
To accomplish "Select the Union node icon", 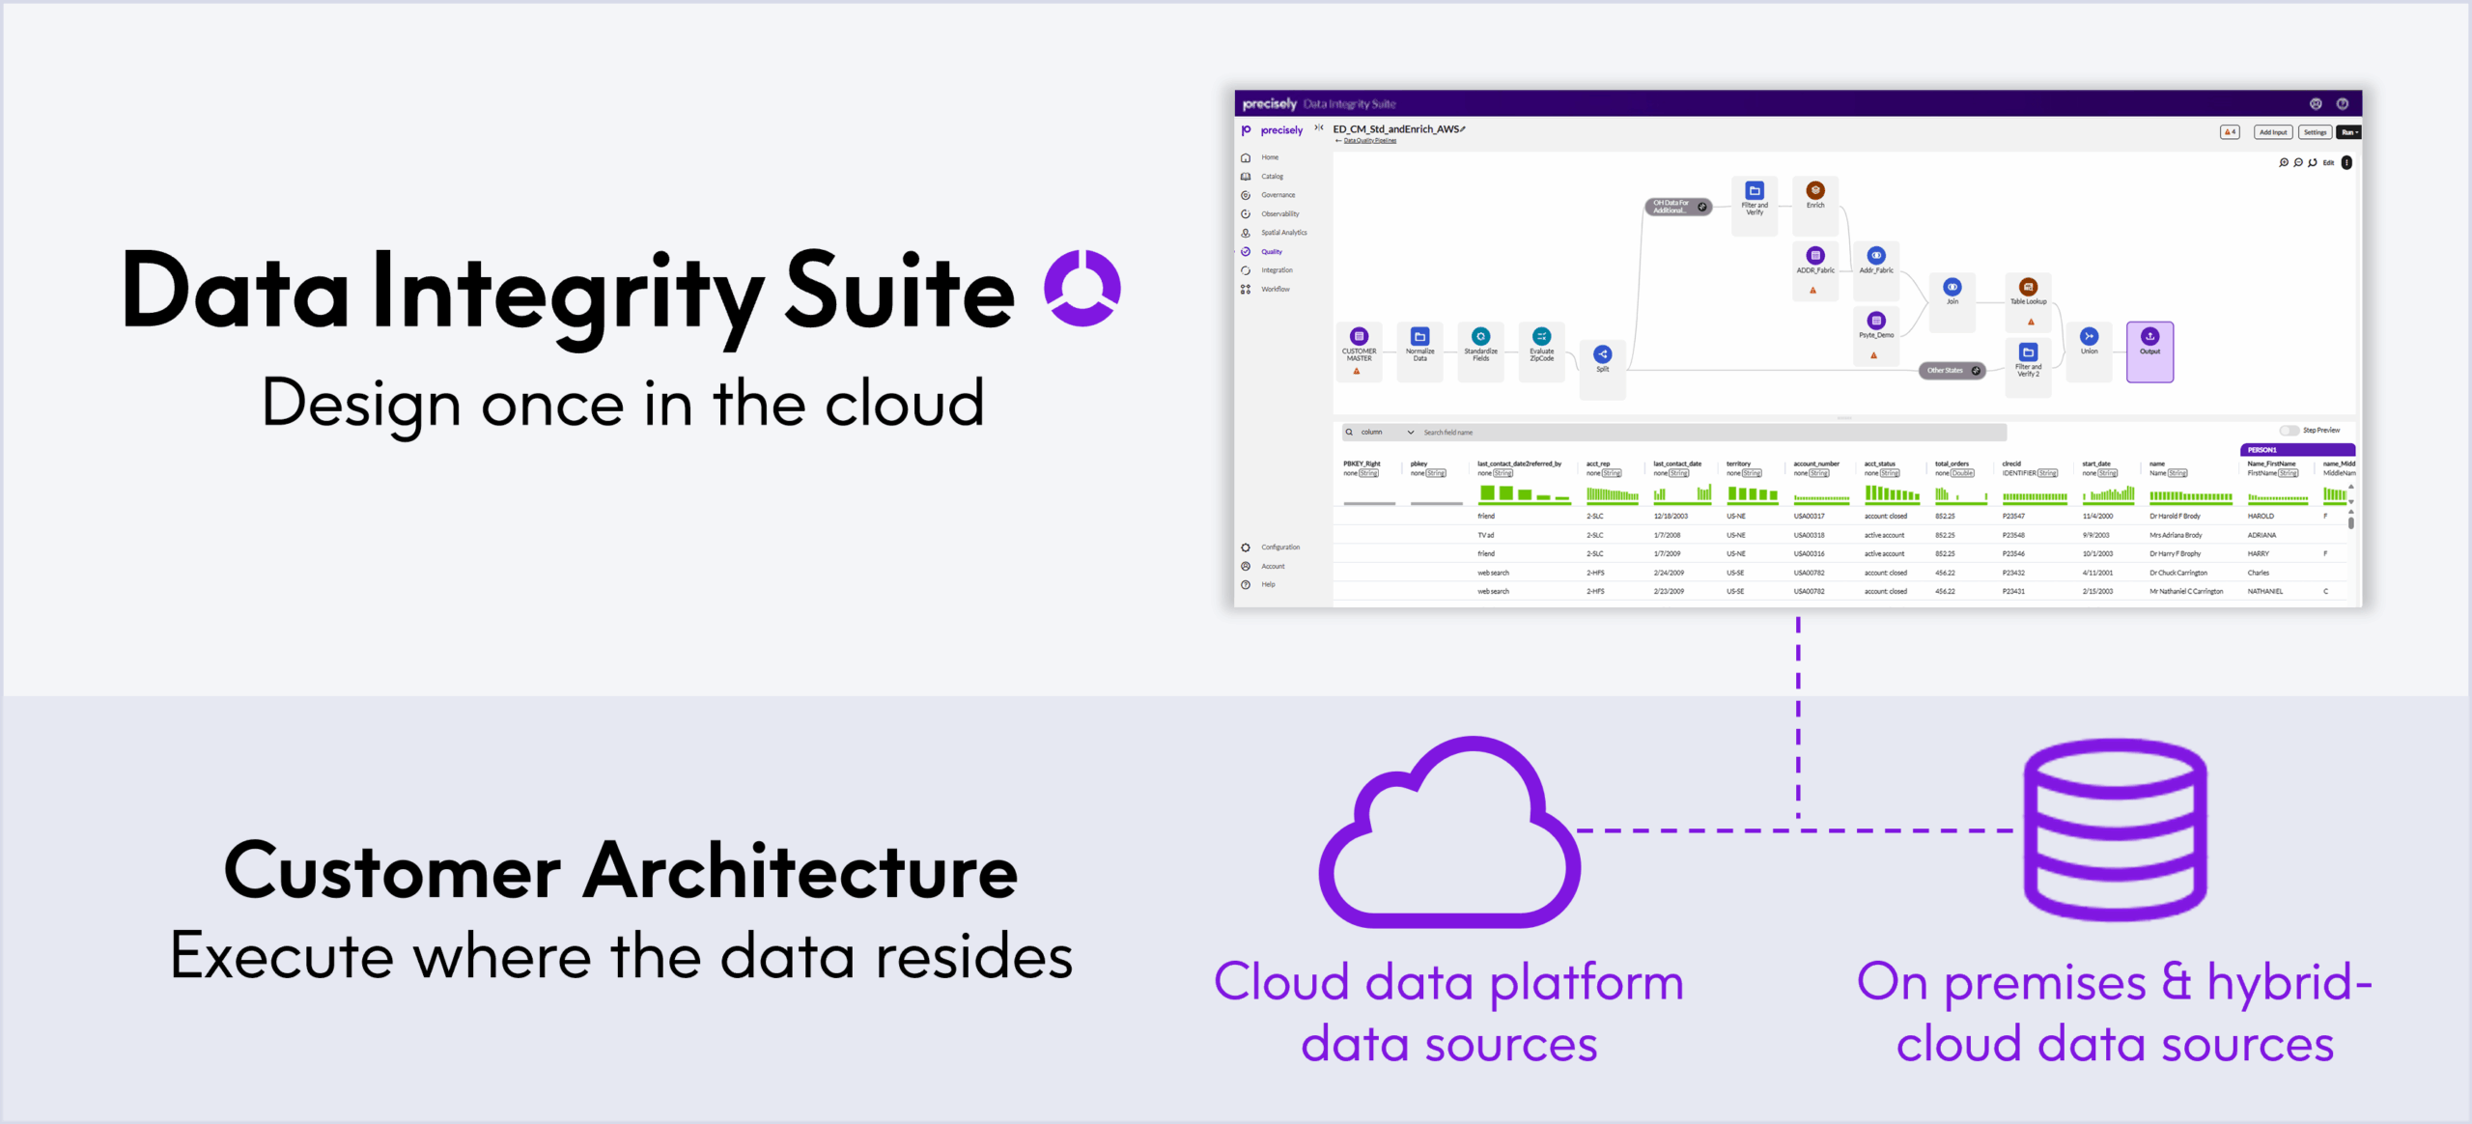I will point(2089,337).
